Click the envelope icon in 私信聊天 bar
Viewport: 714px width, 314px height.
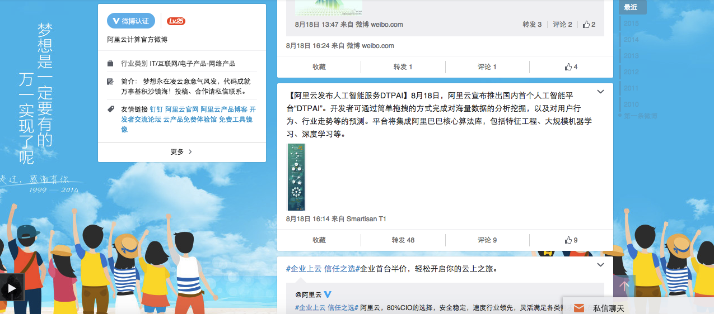click(579, 308)
